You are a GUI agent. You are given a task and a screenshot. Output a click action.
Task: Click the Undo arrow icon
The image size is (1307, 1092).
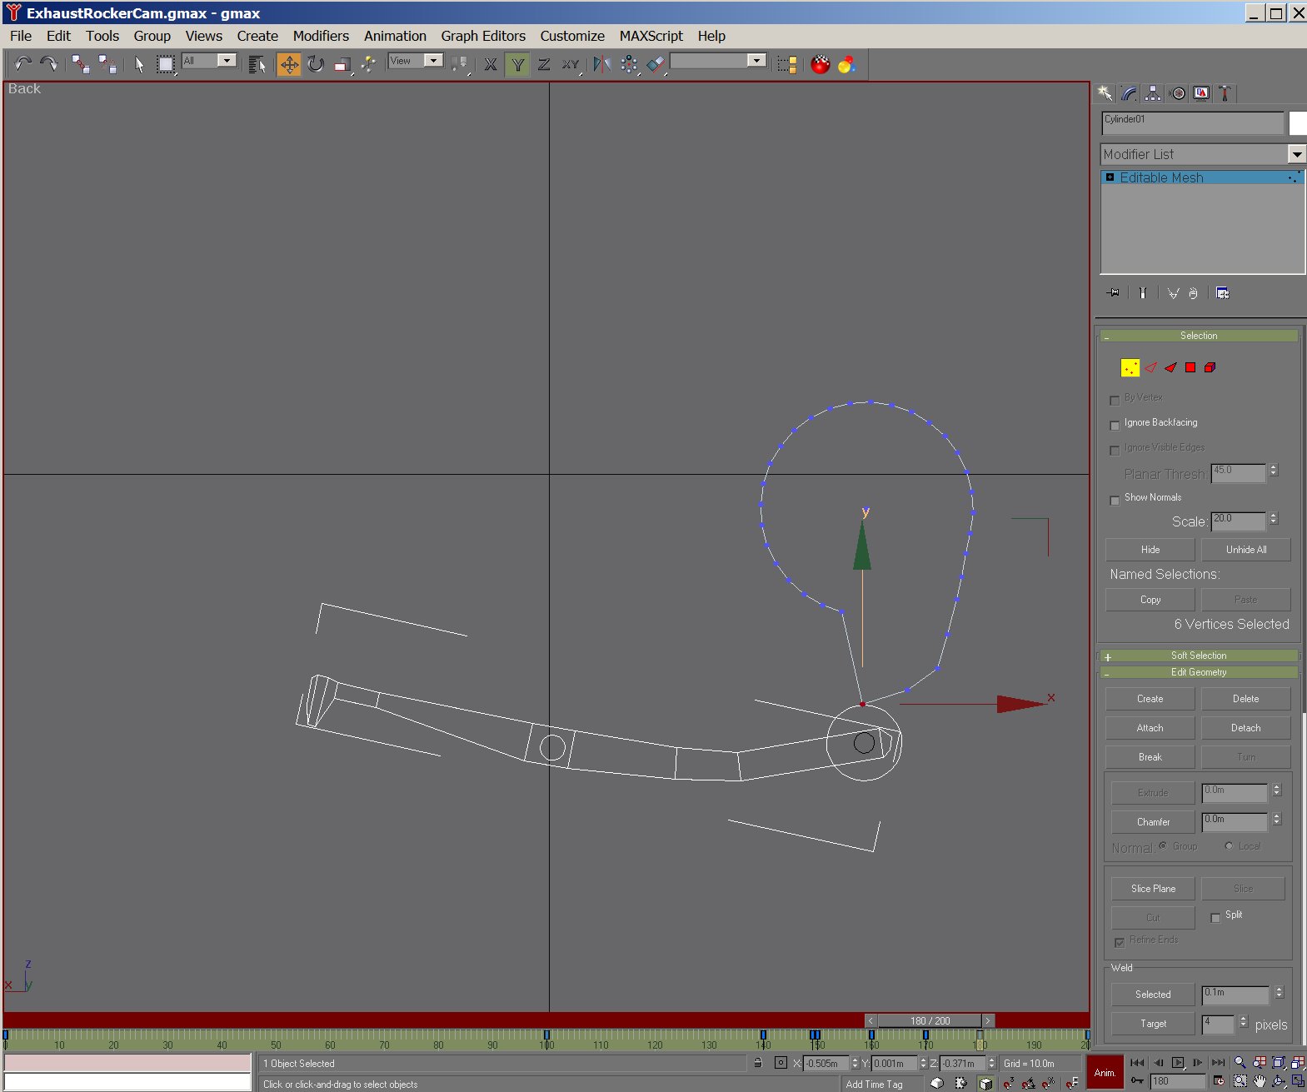coord(22,65)
